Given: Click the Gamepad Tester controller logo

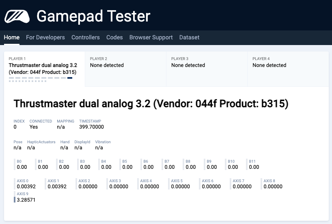Looking at the screenshot, I should coord(17,16).
